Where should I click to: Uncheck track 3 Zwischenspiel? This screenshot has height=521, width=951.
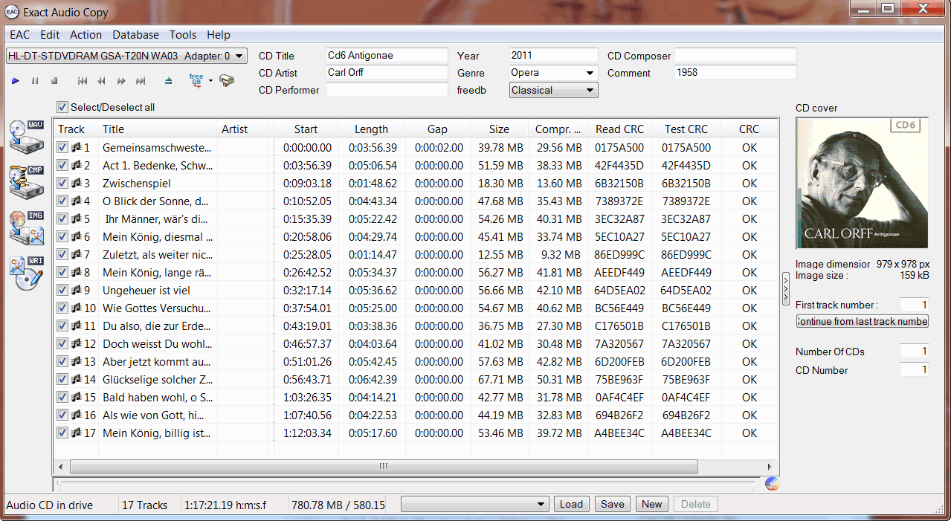62,184
